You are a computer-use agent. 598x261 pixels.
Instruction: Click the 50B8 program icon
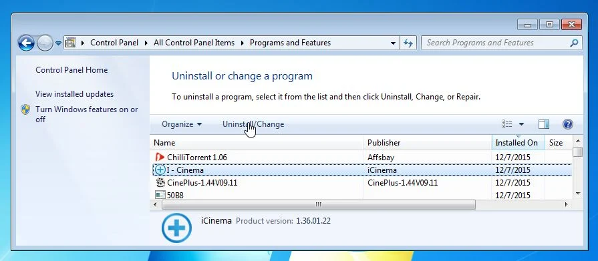pyautogui.click(x=160, y=195)
